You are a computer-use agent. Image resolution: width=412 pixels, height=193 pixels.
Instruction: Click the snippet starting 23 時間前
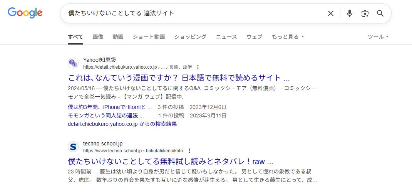(193, 176)
